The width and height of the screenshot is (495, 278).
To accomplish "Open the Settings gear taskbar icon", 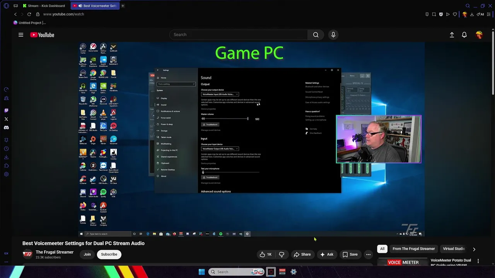I will (294, 272).
